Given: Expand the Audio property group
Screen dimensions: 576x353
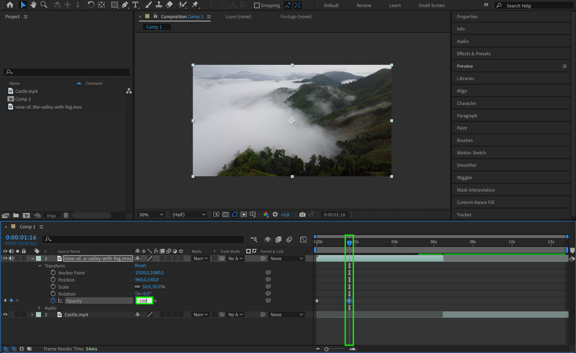Looking at the screenshot, I should coord(39,308).
